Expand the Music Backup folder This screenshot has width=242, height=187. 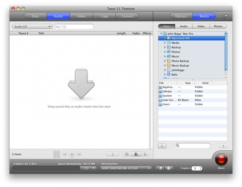coord(165,65)
